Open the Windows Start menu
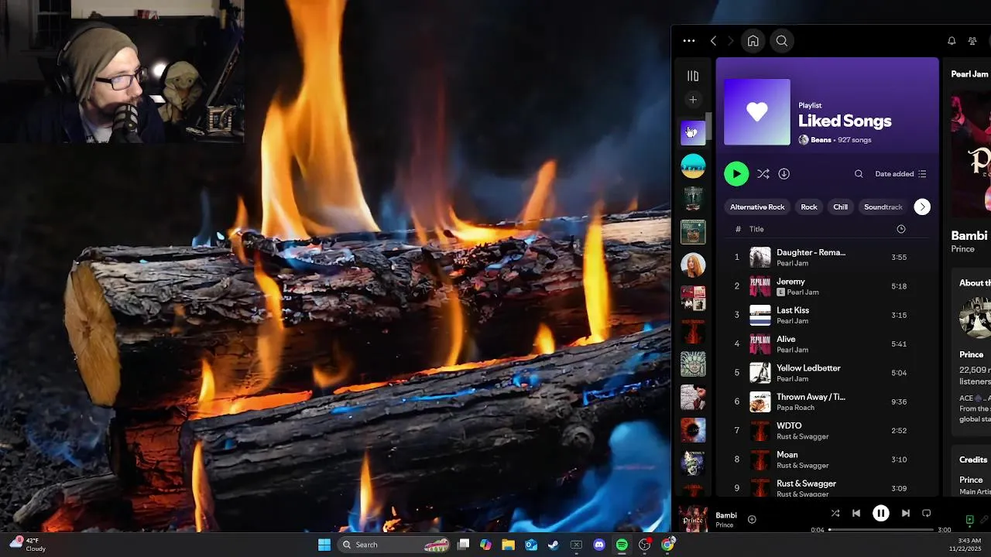 (x=324, y=545)
